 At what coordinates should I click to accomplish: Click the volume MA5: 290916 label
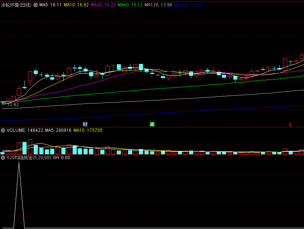pos(58,130)
